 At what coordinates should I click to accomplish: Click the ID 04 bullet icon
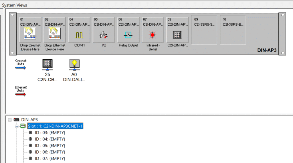[x=30, y=139]
